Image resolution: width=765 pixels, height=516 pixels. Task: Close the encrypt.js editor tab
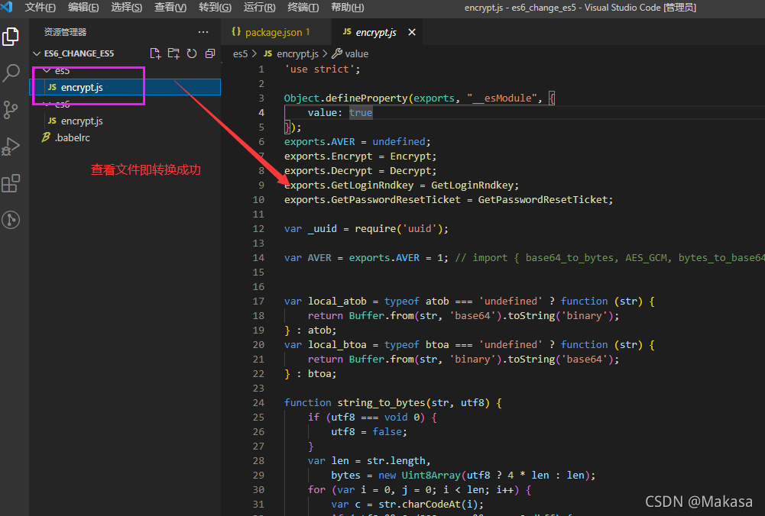(x=412, y=32)
